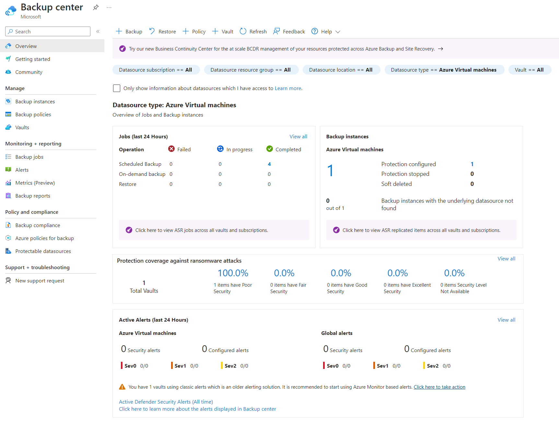Image resolution: width=559 pixels, height=423 pixels.
Task: Start a new Backup with the toolbar button
Action: (129, 31)
